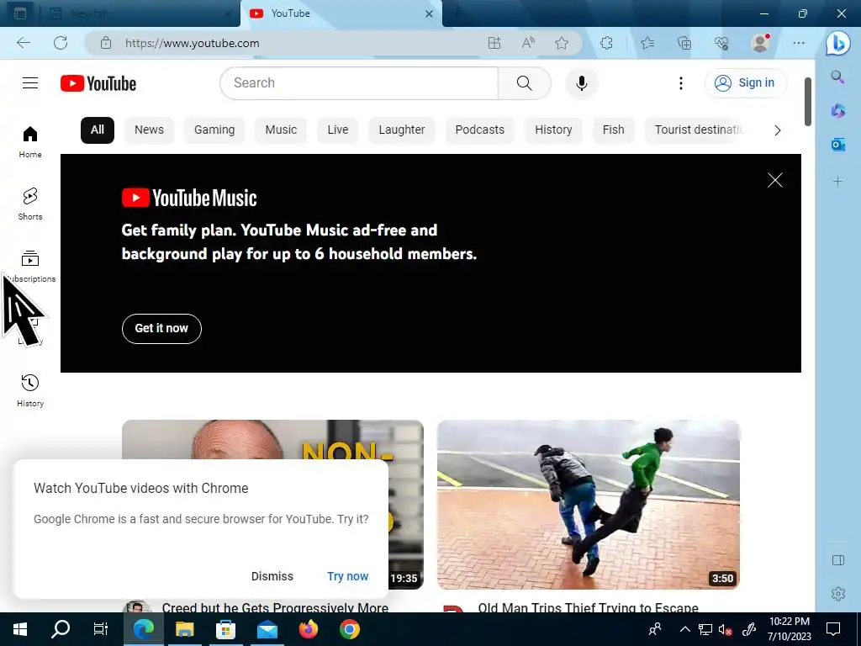Viewport: 861px width, 646px height.
Task: Open the muted volume tray icon
Action: [x=726, y=629]
